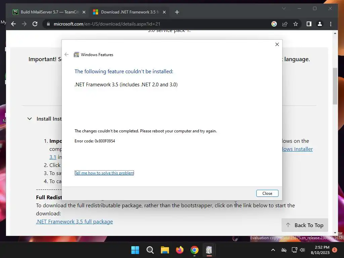Click back arrow in Windows Features dialog
Image resolution: width=344 pixels, height=258 pixels.
click(67, 54)
